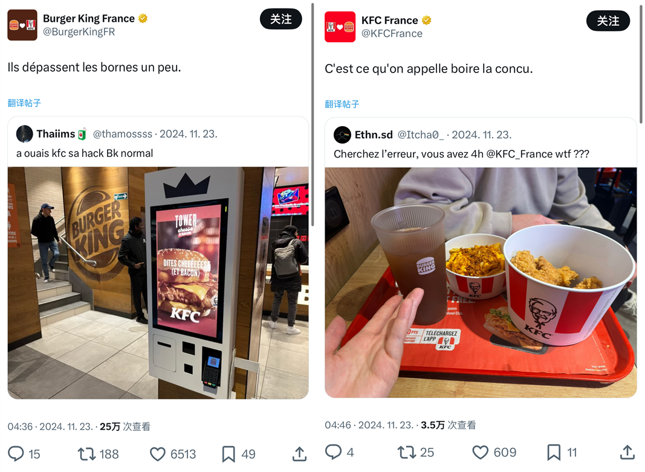Repost the KFC France tweet

pyautogui.click(x=406, y=452)
